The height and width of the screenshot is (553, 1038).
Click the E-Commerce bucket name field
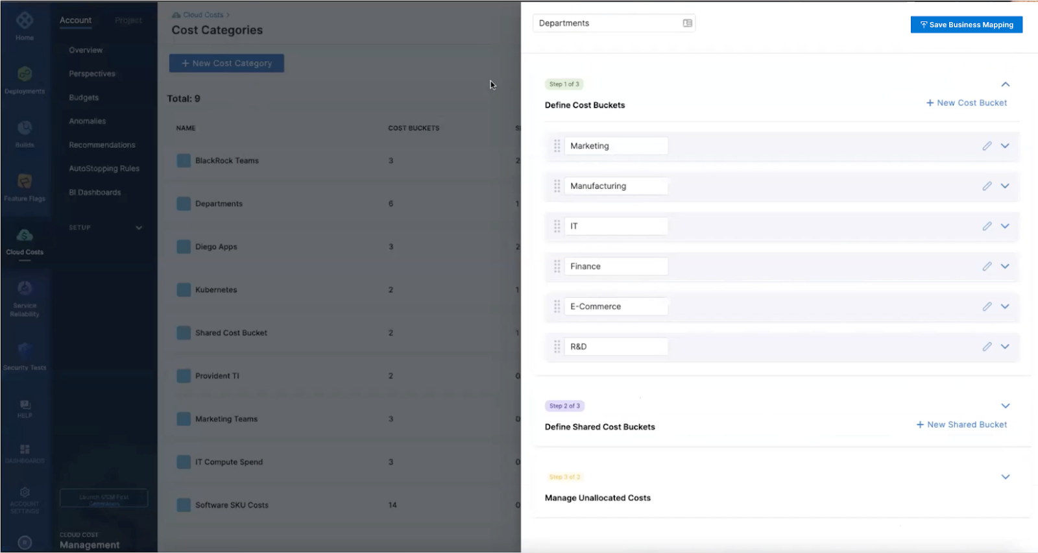click(x=616, y=307)
